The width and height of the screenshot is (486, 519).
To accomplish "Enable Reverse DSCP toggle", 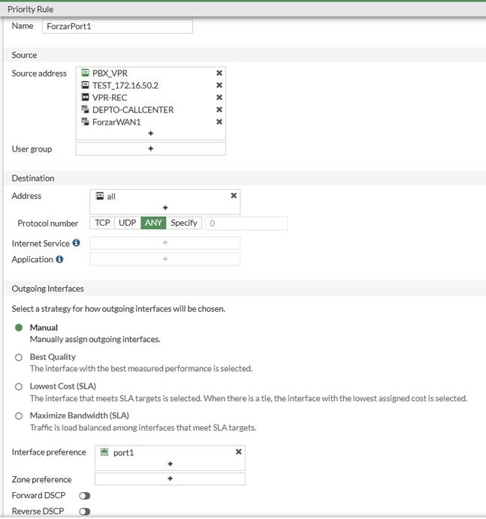I will click(x=84, y=511).
